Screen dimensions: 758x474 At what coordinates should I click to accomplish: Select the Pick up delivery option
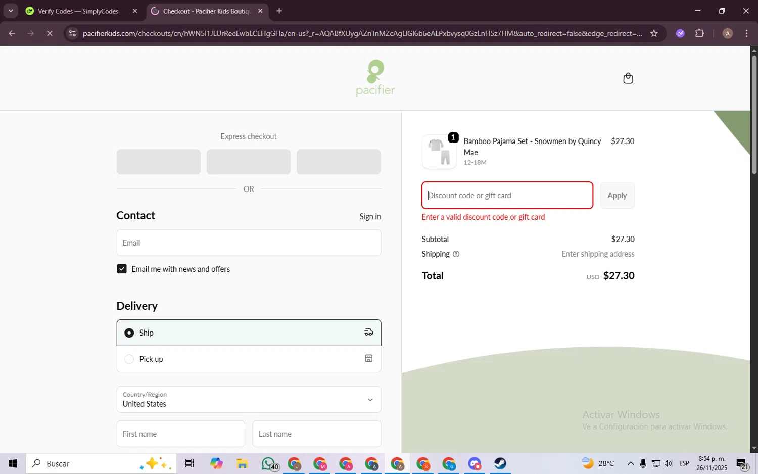(249, 359)
